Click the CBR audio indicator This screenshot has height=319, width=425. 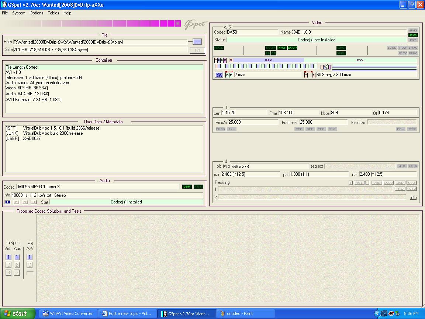click(x=187, y=186)
